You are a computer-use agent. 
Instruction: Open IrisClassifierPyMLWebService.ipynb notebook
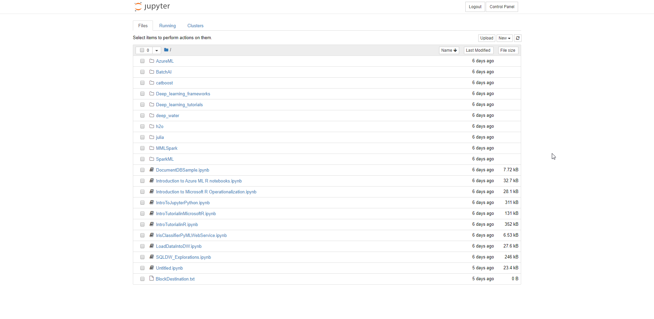point(191,236)
